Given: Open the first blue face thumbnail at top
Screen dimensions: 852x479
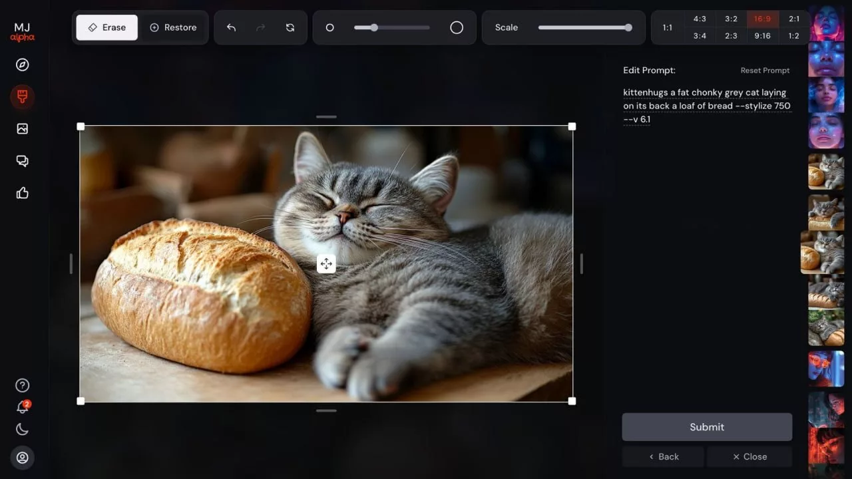Looking at the screenshot, I should tap(826, 23).
